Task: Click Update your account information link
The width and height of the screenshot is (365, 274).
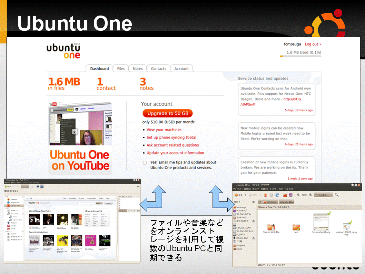Action: [175, 153]
